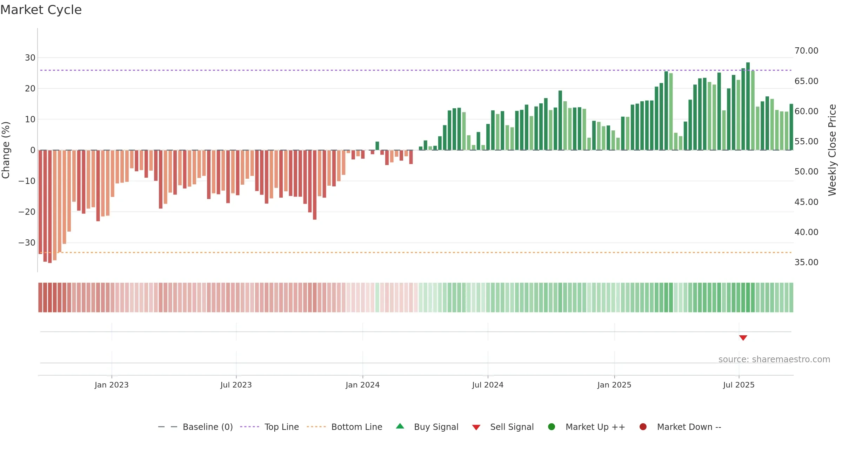This screenshot has width=842, height=473.
Task: Click the Jan 2024 axis label
Action: click(362, 385)
